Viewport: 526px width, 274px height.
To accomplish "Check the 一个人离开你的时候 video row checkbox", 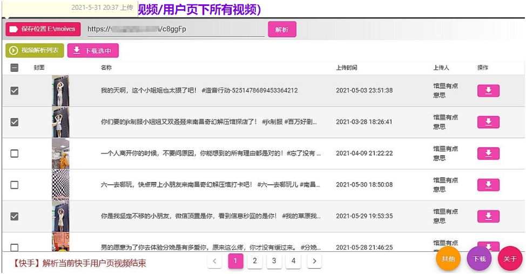I will pos(15,153).
